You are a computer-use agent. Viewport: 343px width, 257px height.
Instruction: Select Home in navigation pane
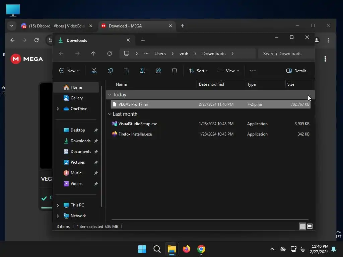click(76, 87)
